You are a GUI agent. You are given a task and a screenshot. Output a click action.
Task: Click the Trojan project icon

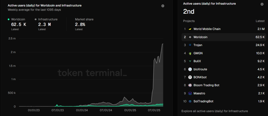coord(190,45)
